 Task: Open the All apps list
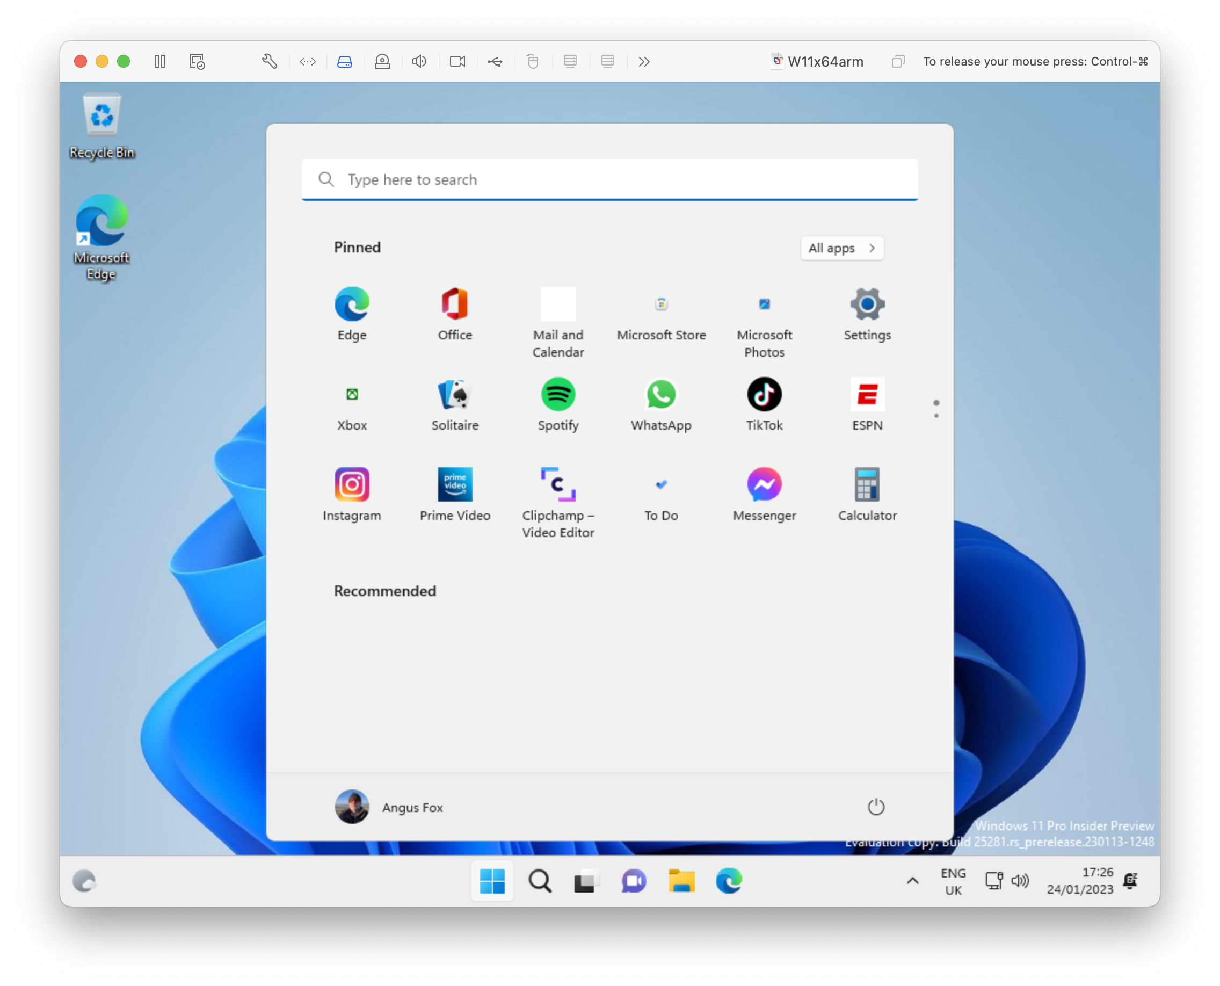(842, 248)
